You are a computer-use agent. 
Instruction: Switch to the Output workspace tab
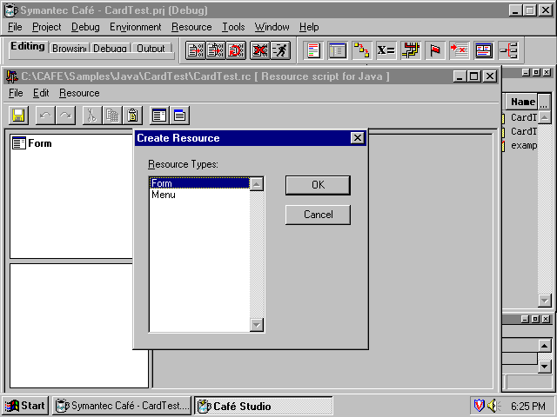pos(151,49)
